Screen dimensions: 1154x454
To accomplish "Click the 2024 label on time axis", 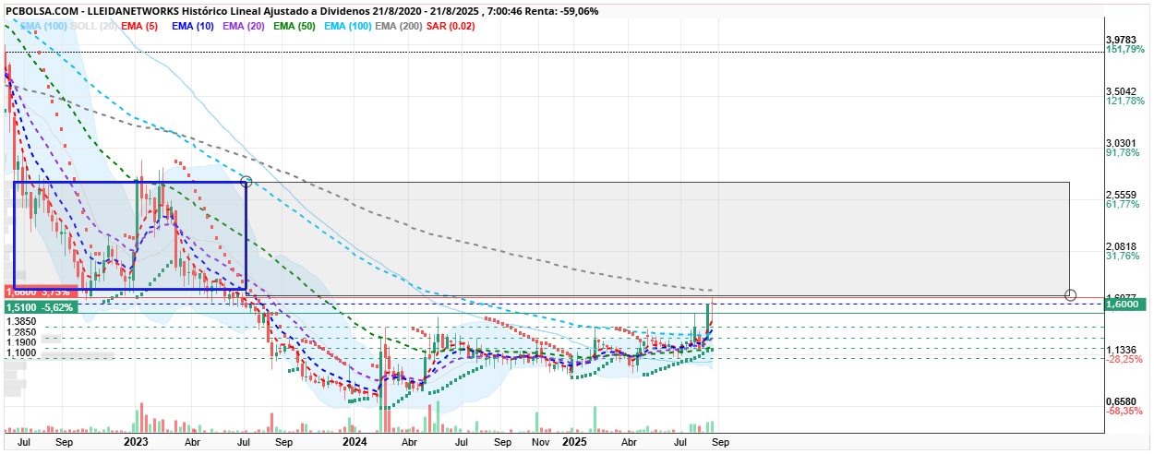I will [x=355, y=443].
